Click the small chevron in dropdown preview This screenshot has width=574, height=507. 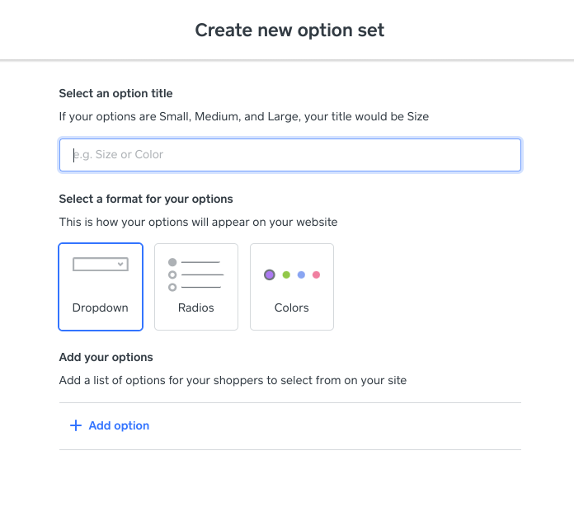tap(121, 265)
